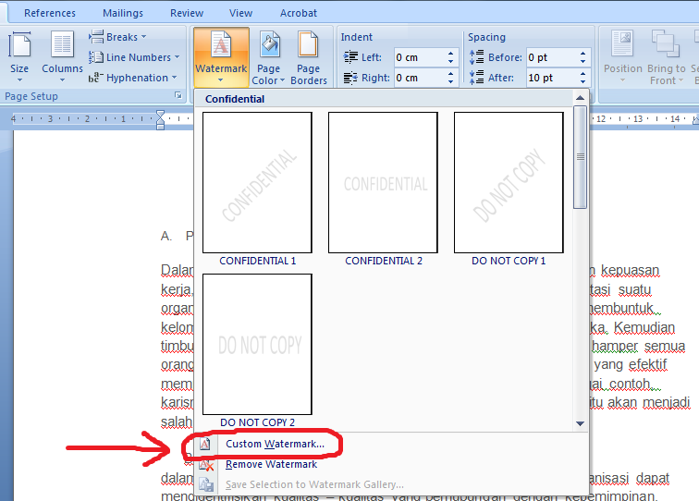Image resolution: width=699 pixels, height=501 pixels.
Task: Increase the Indent Right value
Action: click(450, 74)
